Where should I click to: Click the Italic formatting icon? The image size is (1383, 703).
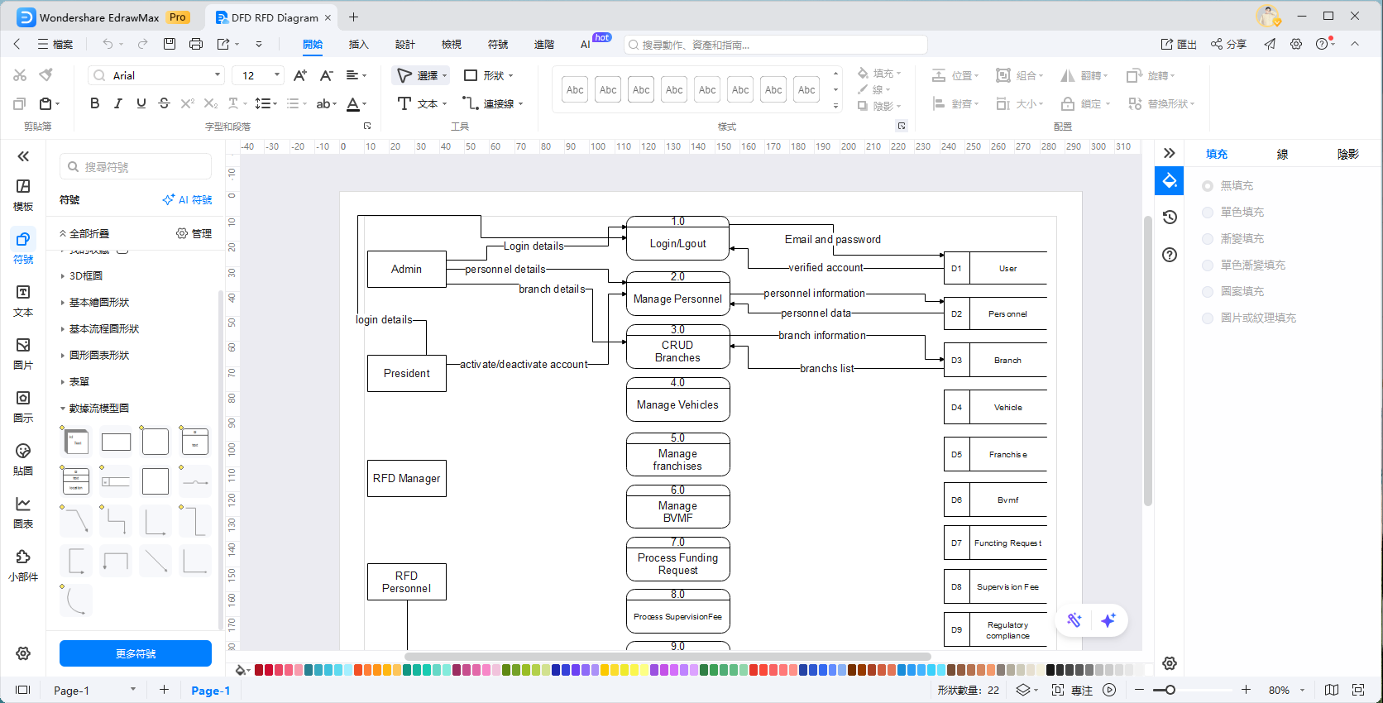pos(118,103)
